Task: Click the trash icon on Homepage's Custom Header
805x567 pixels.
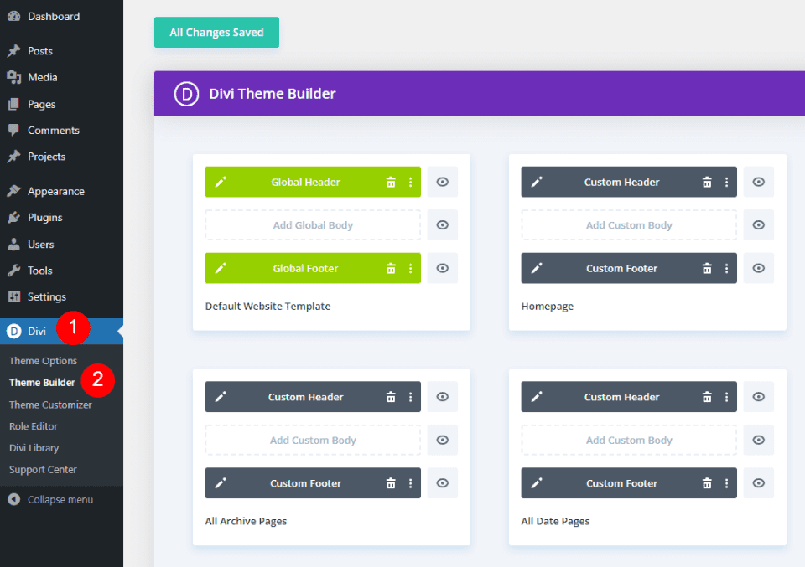Action: coord(707,182)
